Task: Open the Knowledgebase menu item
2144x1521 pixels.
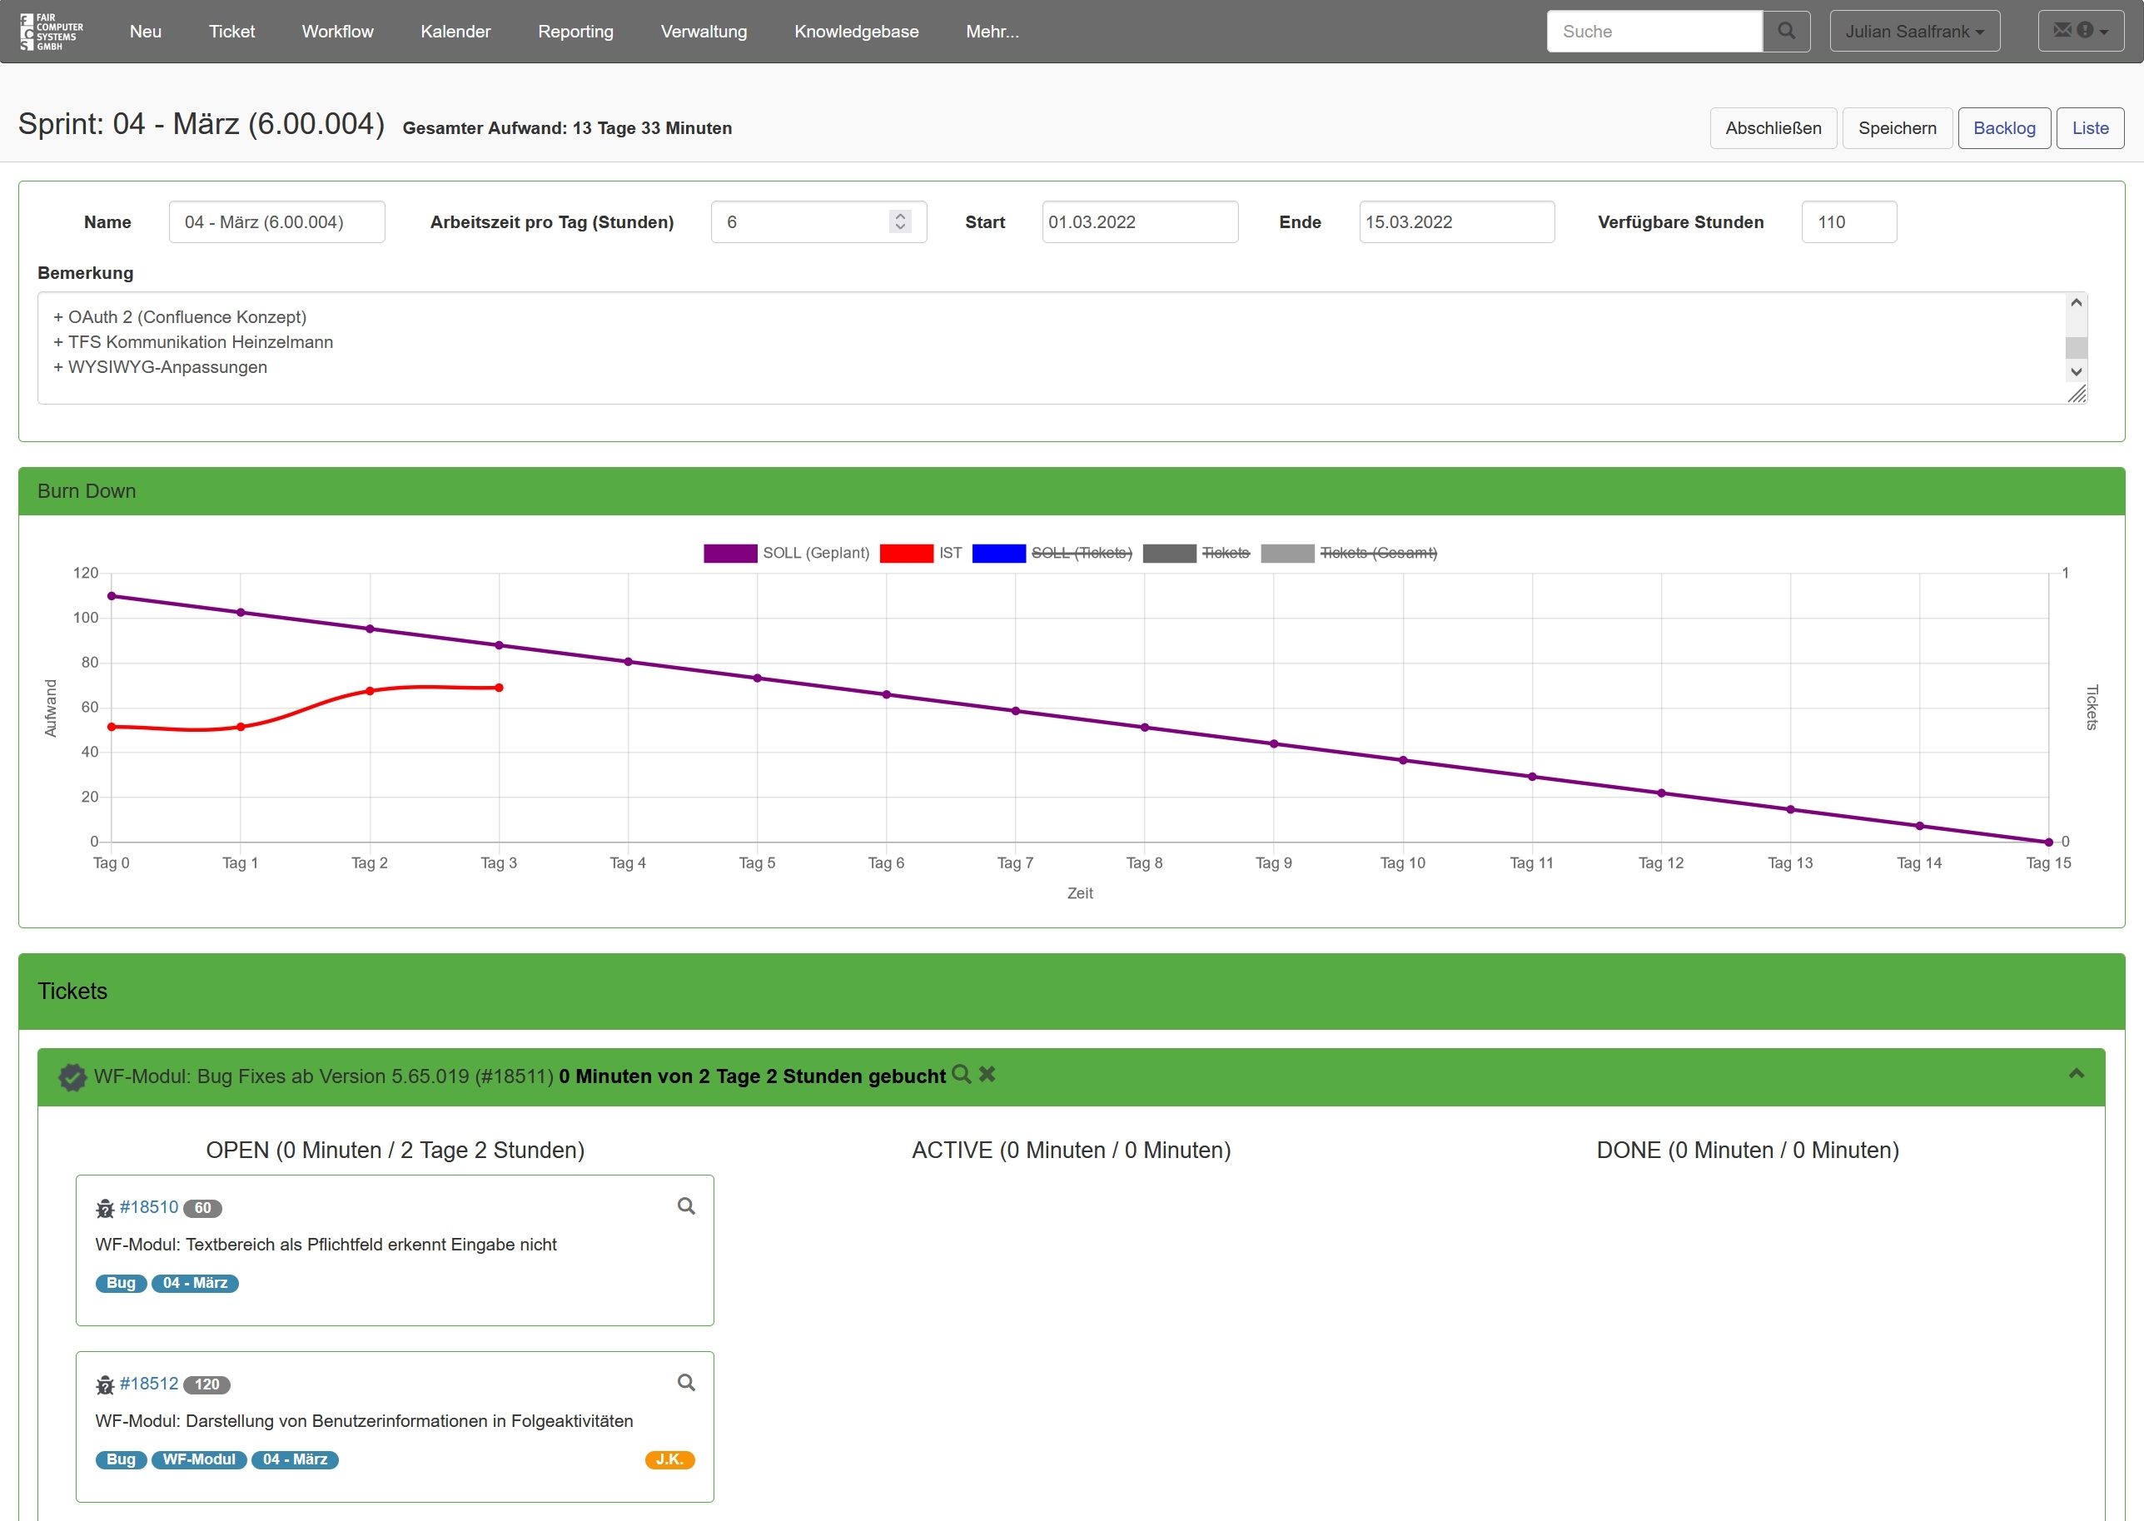Action: 856,31
